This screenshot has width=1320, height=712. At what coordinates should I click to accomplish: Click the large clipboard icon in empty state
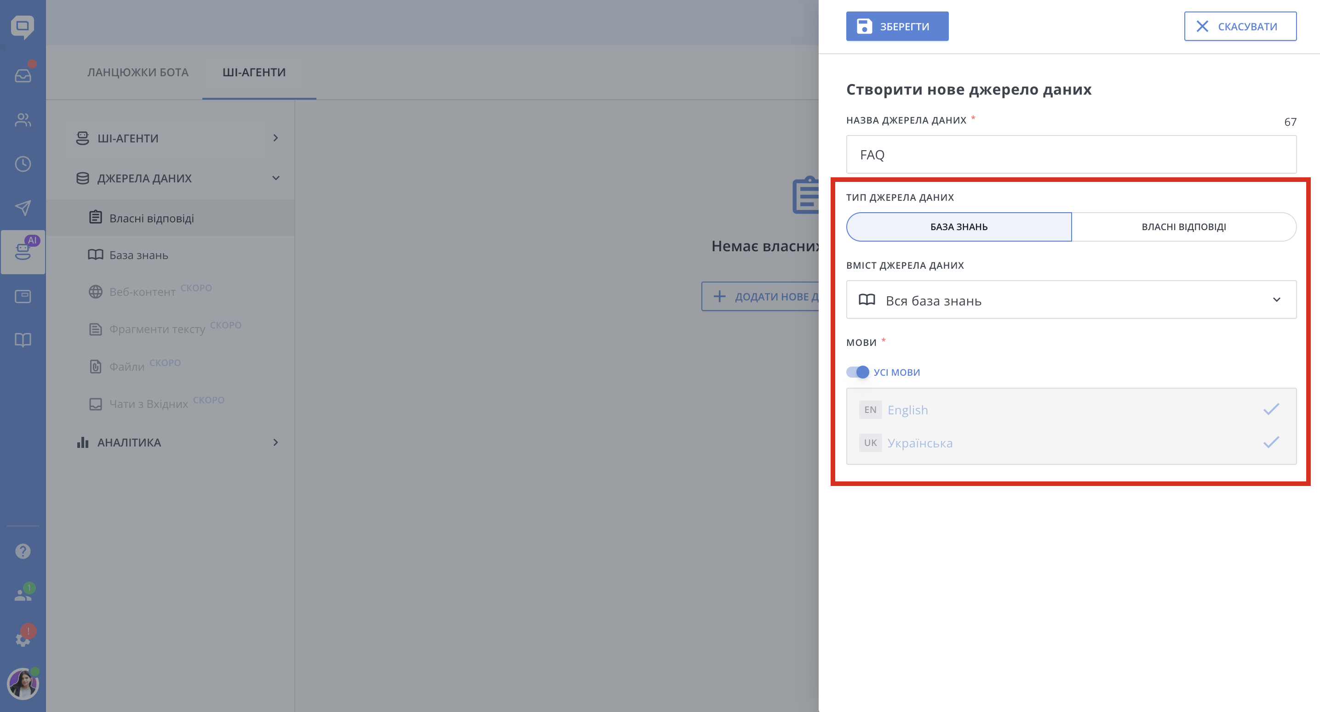(x=805, y=195)
